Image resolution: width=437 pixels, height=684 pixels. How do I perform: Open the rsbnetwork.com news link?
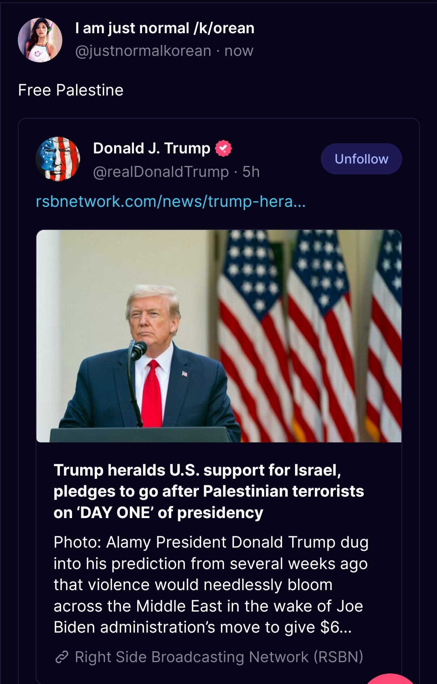170,201
